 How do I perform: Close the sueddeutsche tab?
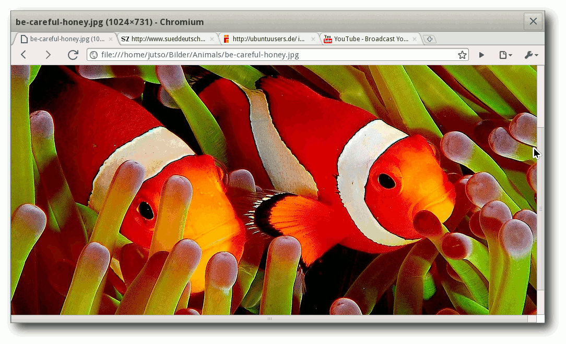(x=212, y=39)
